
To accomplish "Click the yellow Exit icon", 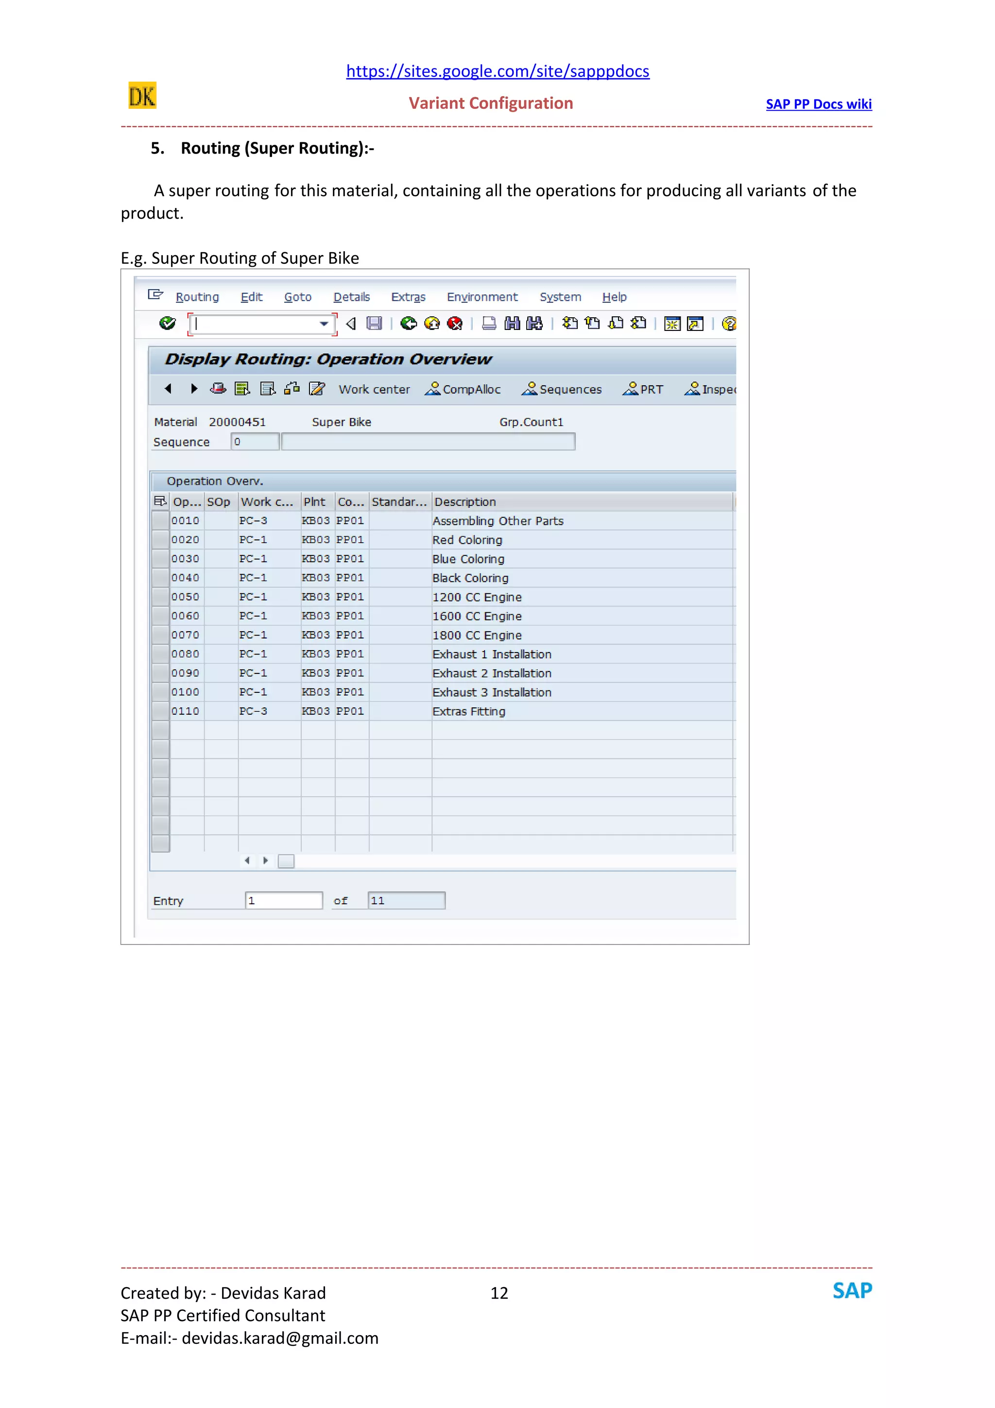I will pos(431,323).
